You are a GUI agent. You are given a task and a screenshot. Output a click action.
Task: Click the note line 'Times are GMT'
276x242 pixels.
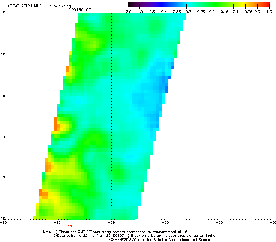click(x=72, y=232)
